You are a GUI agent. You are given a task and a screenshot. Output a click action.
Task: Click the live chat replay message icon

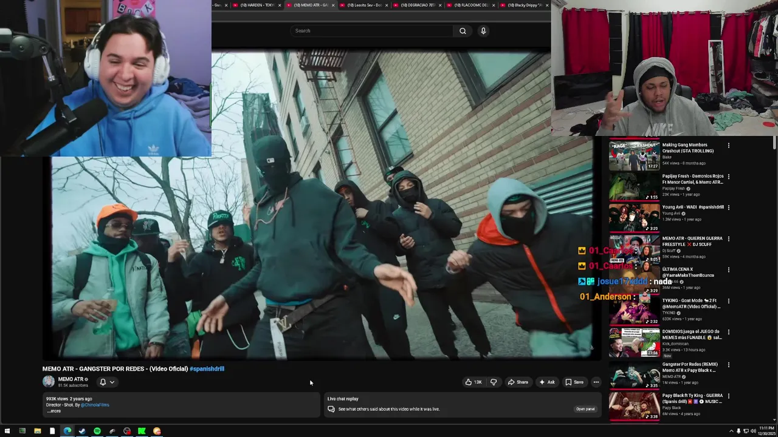pyautogui.click(x=331, y=409)
